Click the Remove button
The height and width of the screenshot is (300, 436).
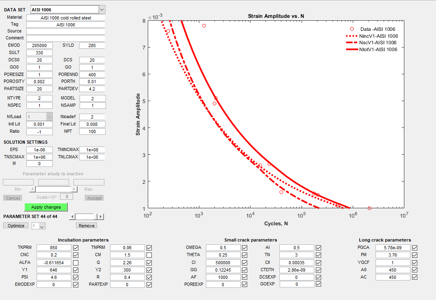click(x=86, y=225)
